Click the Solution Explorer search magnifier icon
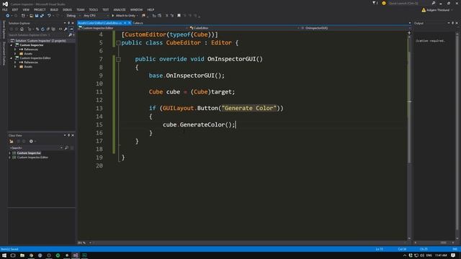The width and height of the screenshot is (461, 259). (x=70, y=35)
